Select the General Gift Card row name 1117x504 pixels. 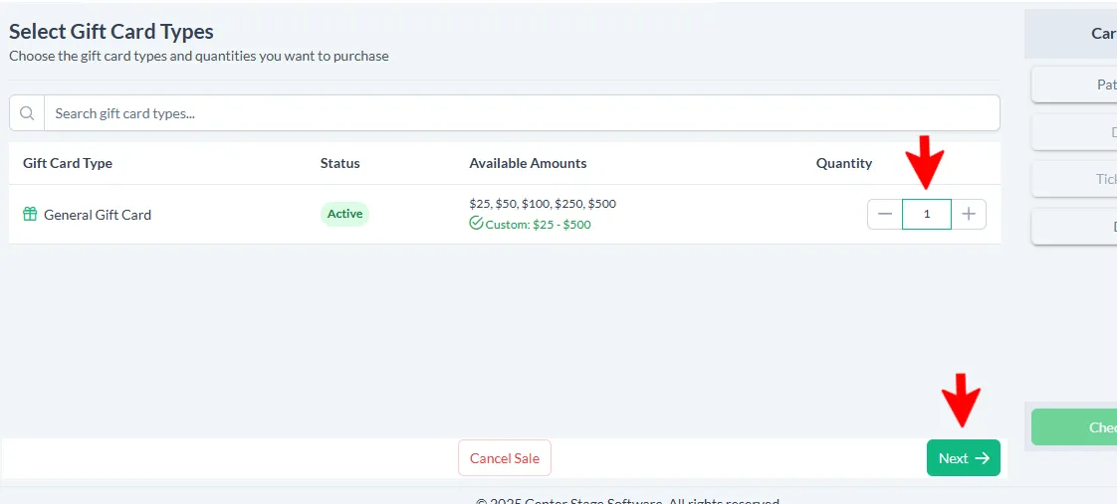click(x=98, y=215)
